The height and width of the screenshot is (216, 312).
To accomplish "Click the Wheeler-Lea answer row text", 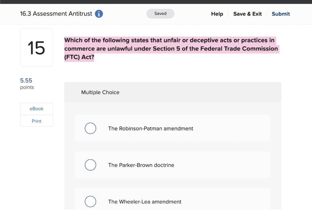I will point(145,201).
